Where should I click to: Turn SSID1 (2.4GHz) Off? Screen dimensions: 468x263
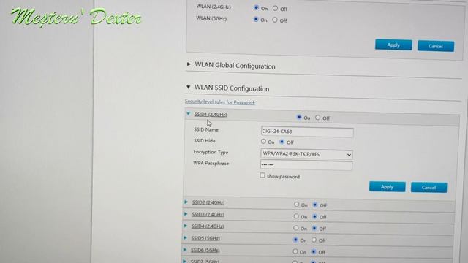tap(318, 118)
